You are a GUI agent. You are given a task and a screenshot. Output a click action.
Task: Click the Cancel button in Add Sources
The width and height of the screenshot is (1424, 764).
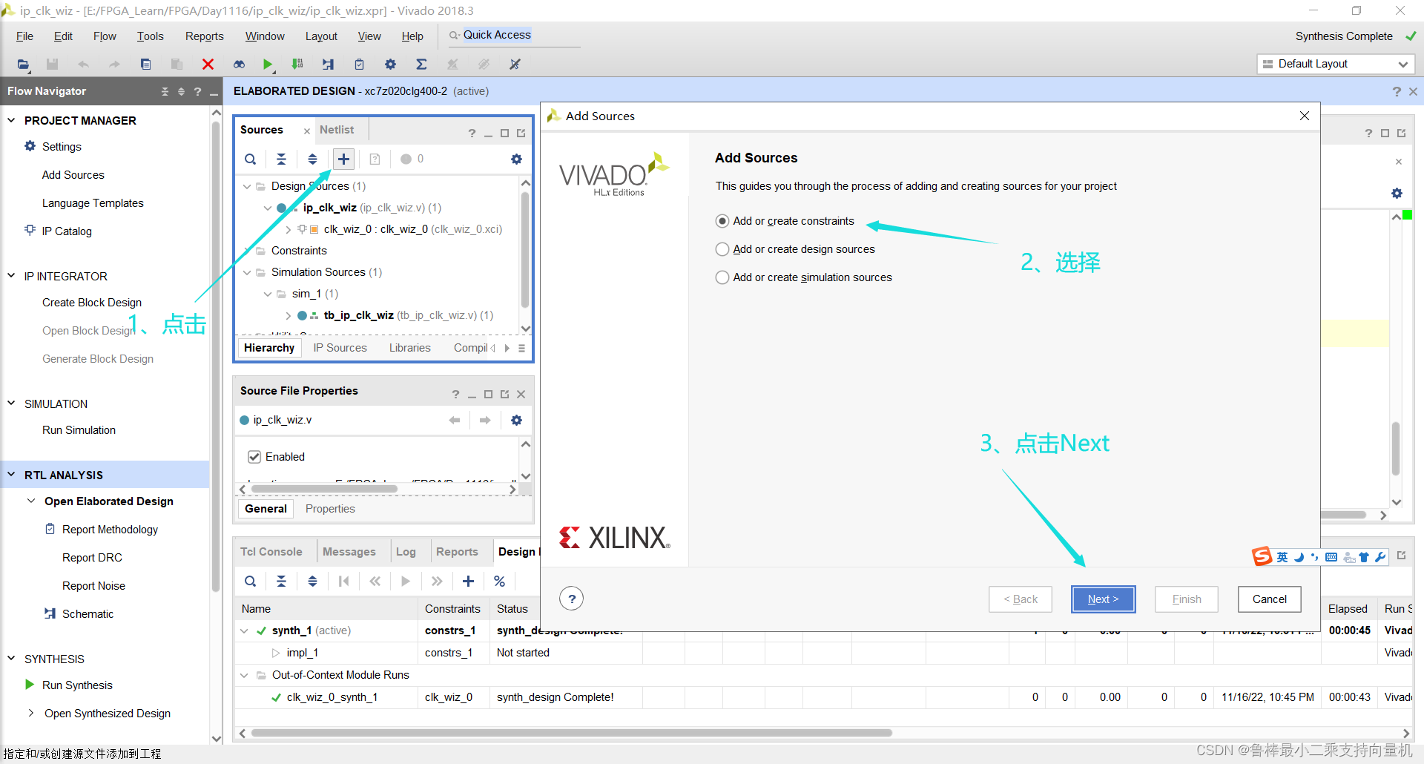point(1269,599)
